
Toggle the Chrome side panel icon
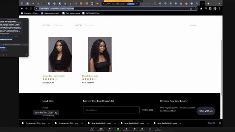click(210, 8)
